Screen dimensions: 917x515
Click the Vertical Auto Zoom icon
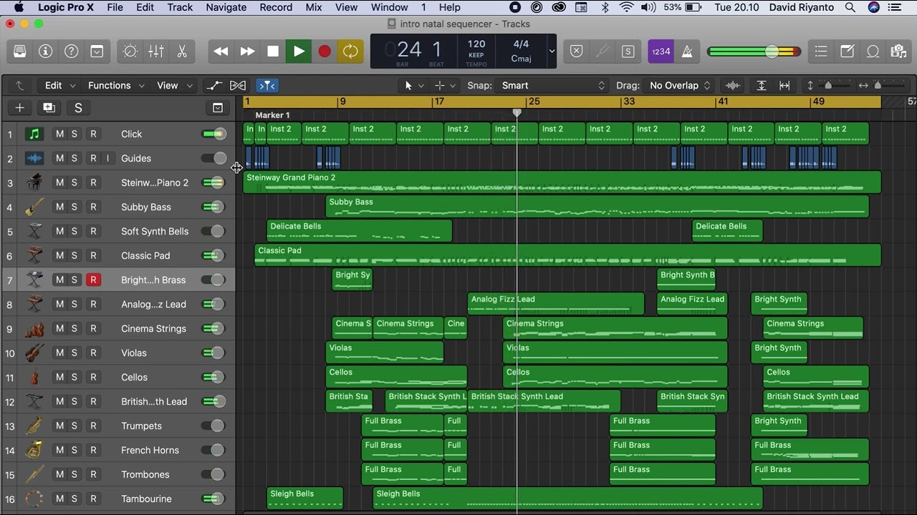(762, 85)
